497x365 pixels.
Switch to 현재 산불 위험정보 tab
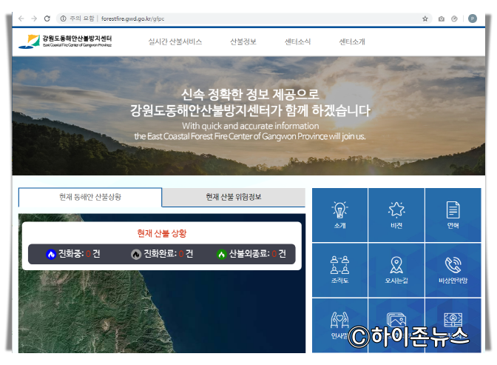pos(234,197)
